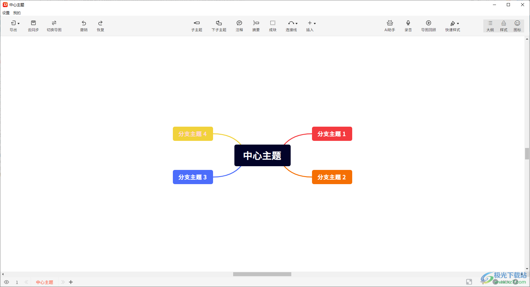This screenshot has width=530, height=287.
Task: Open the My (我的) menu
Action: (x=17, y=13)
